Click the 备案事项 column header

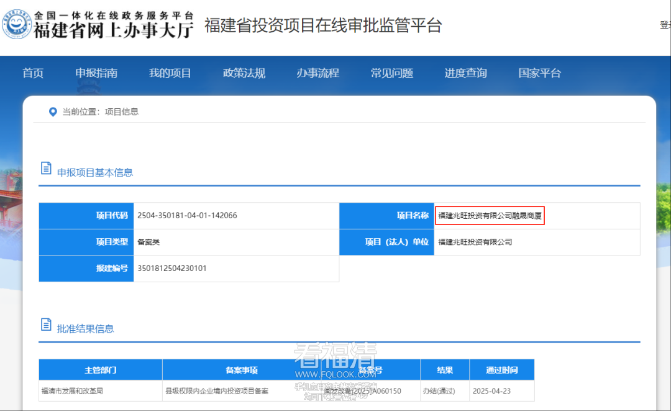tap(242, 370)
